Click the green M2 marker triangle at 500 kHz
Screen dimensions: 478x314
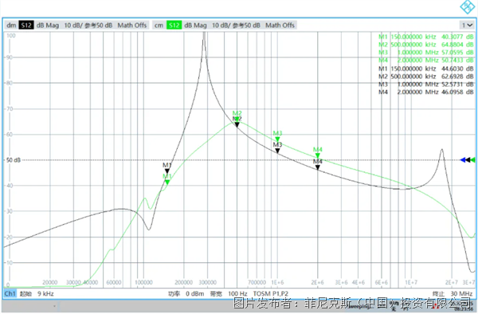(237, 119)
